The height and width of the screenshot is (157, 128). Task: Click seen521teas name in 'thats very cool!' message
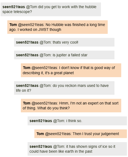(27, 42)
